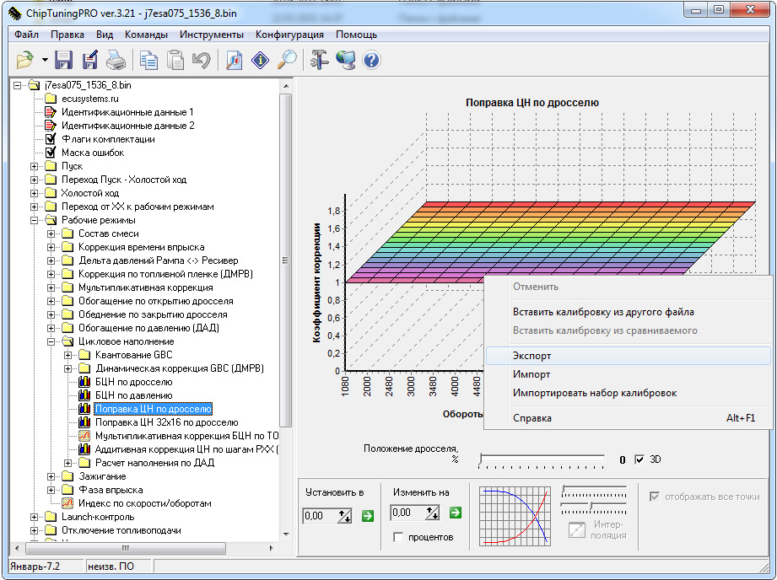Open the blue diamond info icon
The height and width of the screenshot is (580, 777).
coord(261,60)
